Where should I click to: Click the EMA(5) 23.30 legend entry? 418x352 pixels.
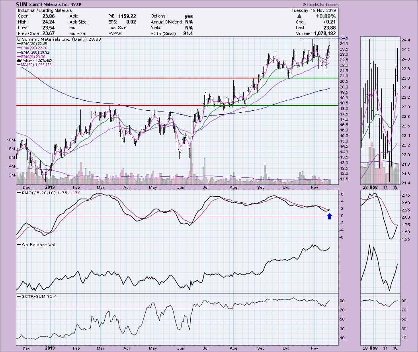pyautogui.click(x=31, y=57)
